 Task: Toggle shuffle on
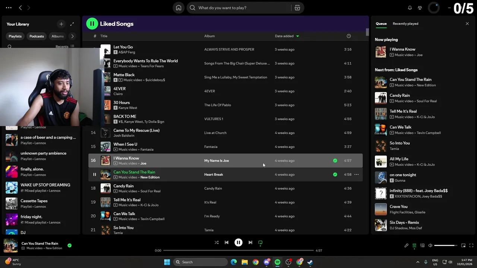coord(217,242)
